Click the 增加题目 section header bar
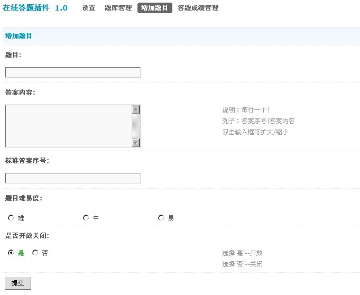360x295 pixels. point(181,36)
